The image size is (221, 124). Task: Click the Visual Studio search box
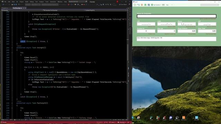[x=78, y=2]
